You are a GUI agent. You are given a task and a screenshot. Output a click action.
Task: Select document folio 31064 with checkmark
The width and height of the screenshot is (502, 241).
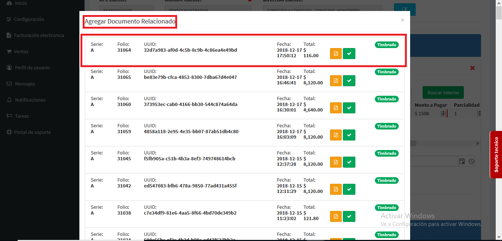pos(349,54)
